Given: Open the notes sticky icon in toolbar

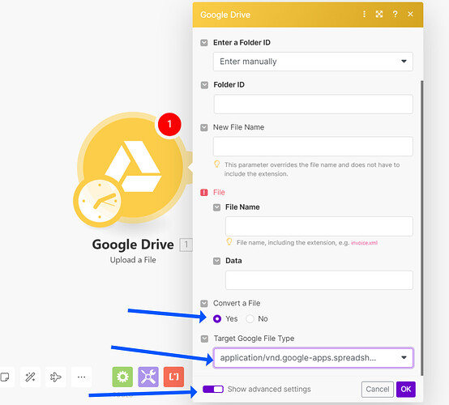Looking at the screenshot, I should coord(5,377).
